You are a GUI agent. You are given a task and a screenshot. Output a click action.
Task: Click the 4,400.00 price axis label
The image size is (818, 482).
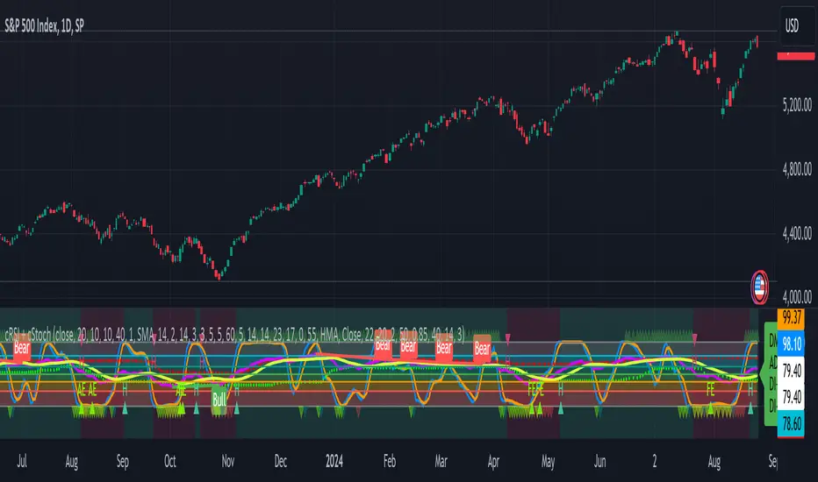pyautogui.click(x=797, y=233)
